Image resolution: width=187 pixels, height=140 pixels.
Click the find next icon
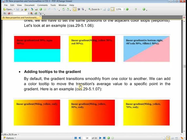(36, 13)
